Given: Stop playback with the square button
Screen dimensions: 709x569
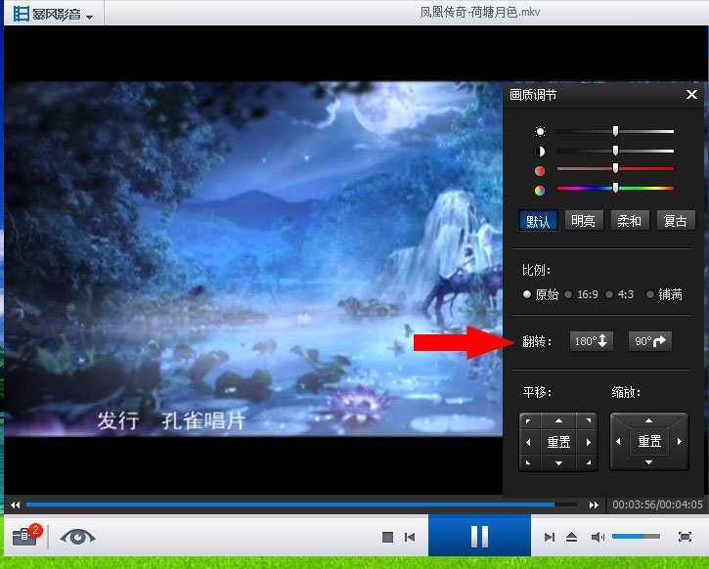Looking at the screenshot, I should 387,537.
